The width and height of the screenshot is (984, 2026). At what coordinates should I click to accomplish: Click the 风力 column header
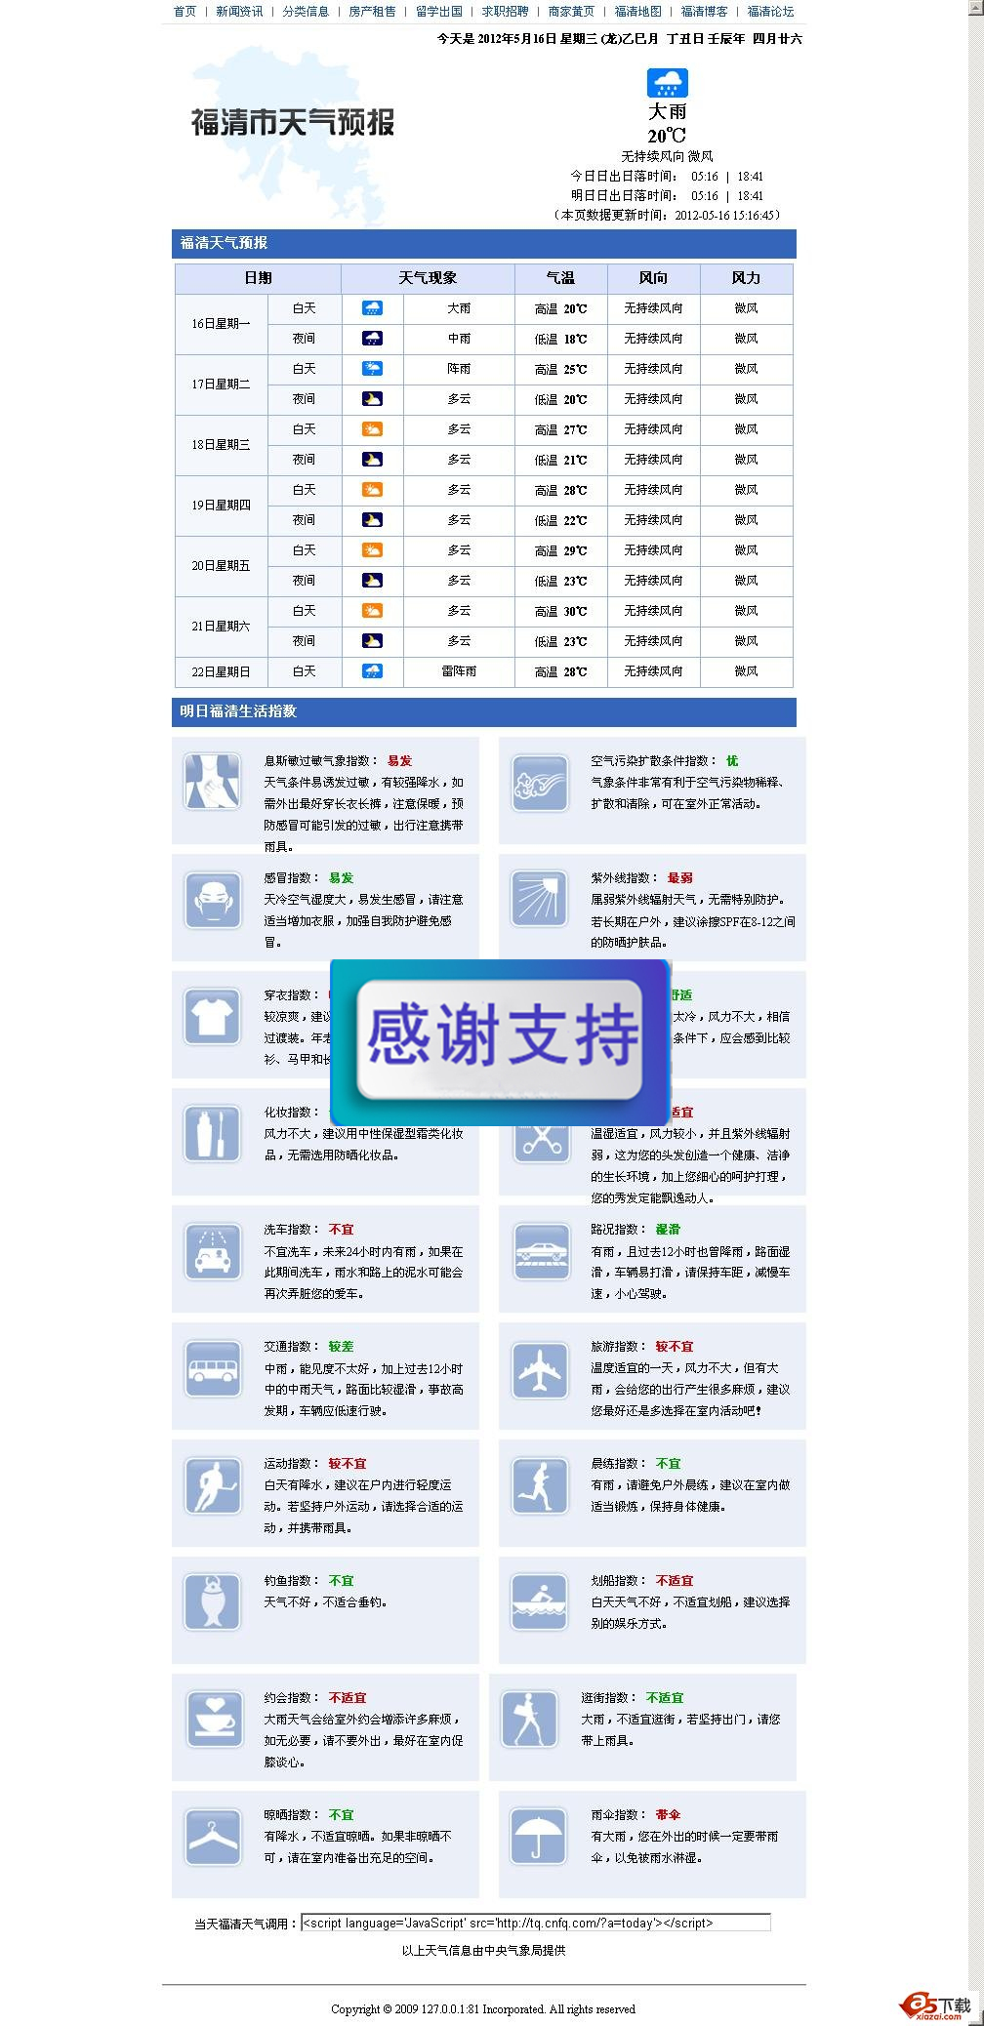pos(746,278)
